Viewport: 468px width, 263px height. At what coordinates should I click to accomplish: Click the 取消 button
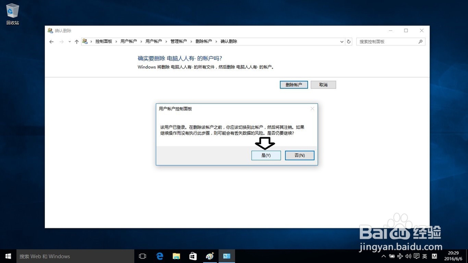pos(323,85)
